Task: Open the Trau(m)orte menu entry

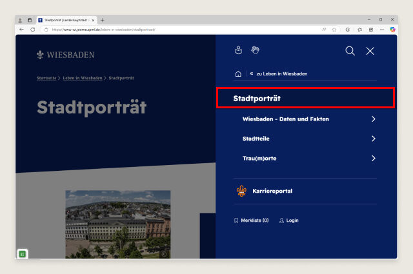Action: [x=259, y=159]
